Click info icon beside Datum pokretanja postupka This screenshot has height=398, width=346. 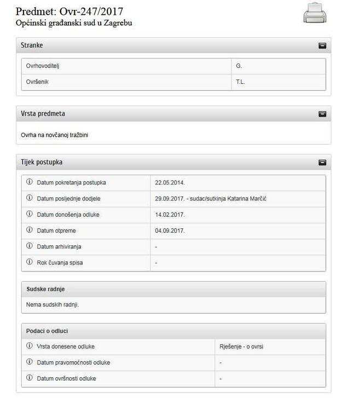30,182
